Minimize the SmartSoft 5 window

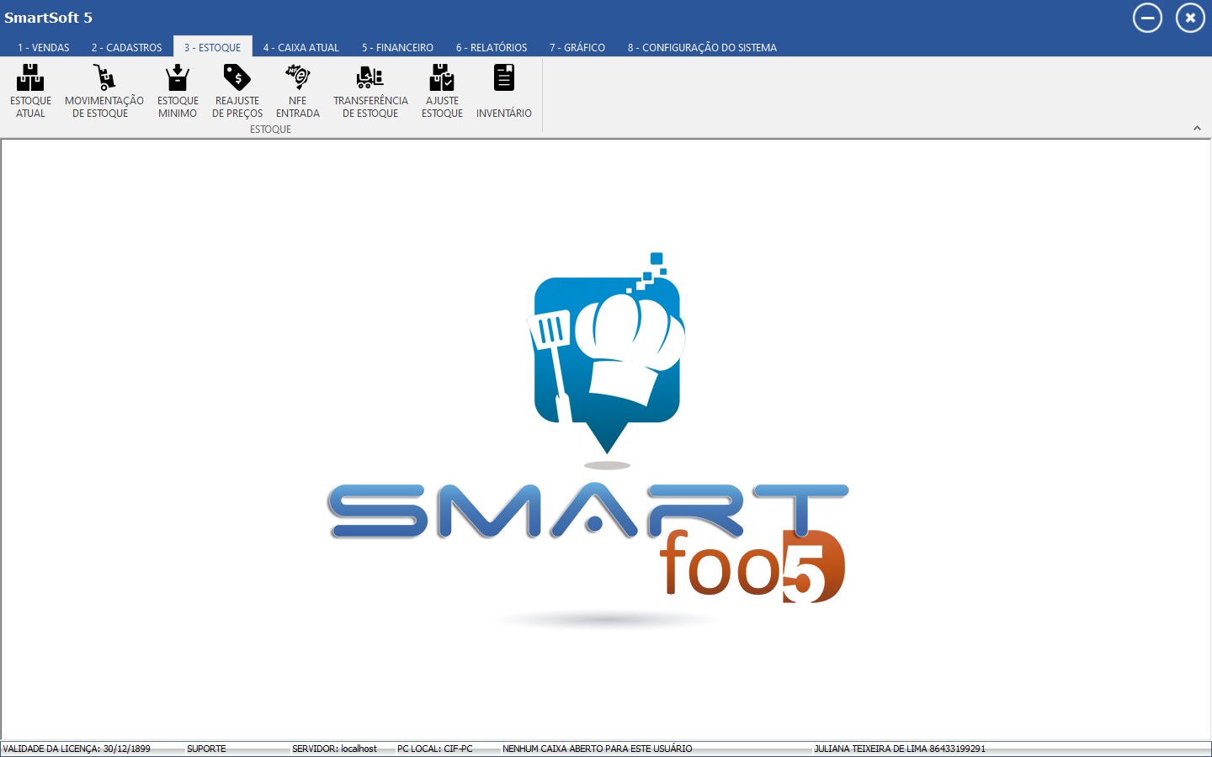pyautogui.click(x=1146, y=18)
